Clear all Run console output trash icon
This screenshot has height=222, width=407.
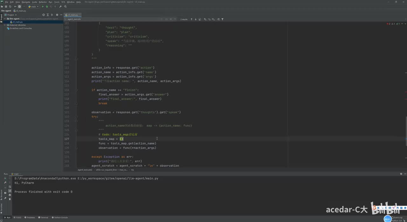[10, 199]
